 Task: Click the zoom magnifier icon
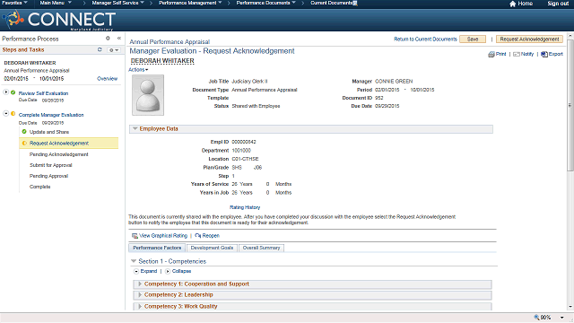click(x=536, y=317)
